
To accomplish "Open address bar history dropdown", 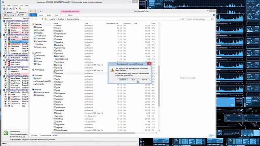I will click(x=180, y=19).
